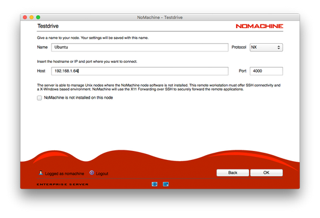Click the window title 'NoMachine - Testdrive'

[x=160, y=17]
